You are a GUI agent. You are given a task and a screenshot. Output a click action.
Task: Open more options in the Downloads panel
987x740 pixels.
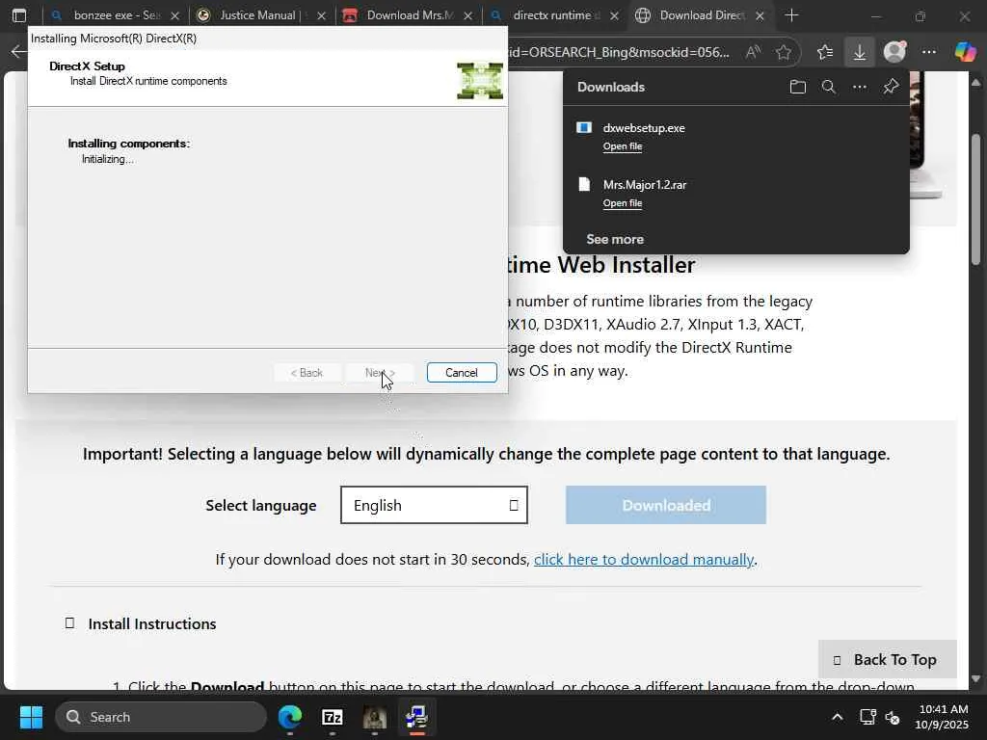[859, 87]
